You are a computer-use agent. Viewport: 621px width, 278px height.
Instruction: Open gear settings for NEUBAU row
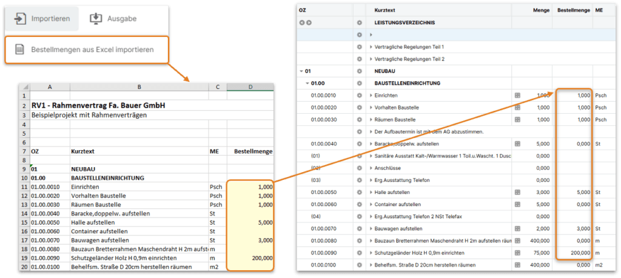pos(360,71)
